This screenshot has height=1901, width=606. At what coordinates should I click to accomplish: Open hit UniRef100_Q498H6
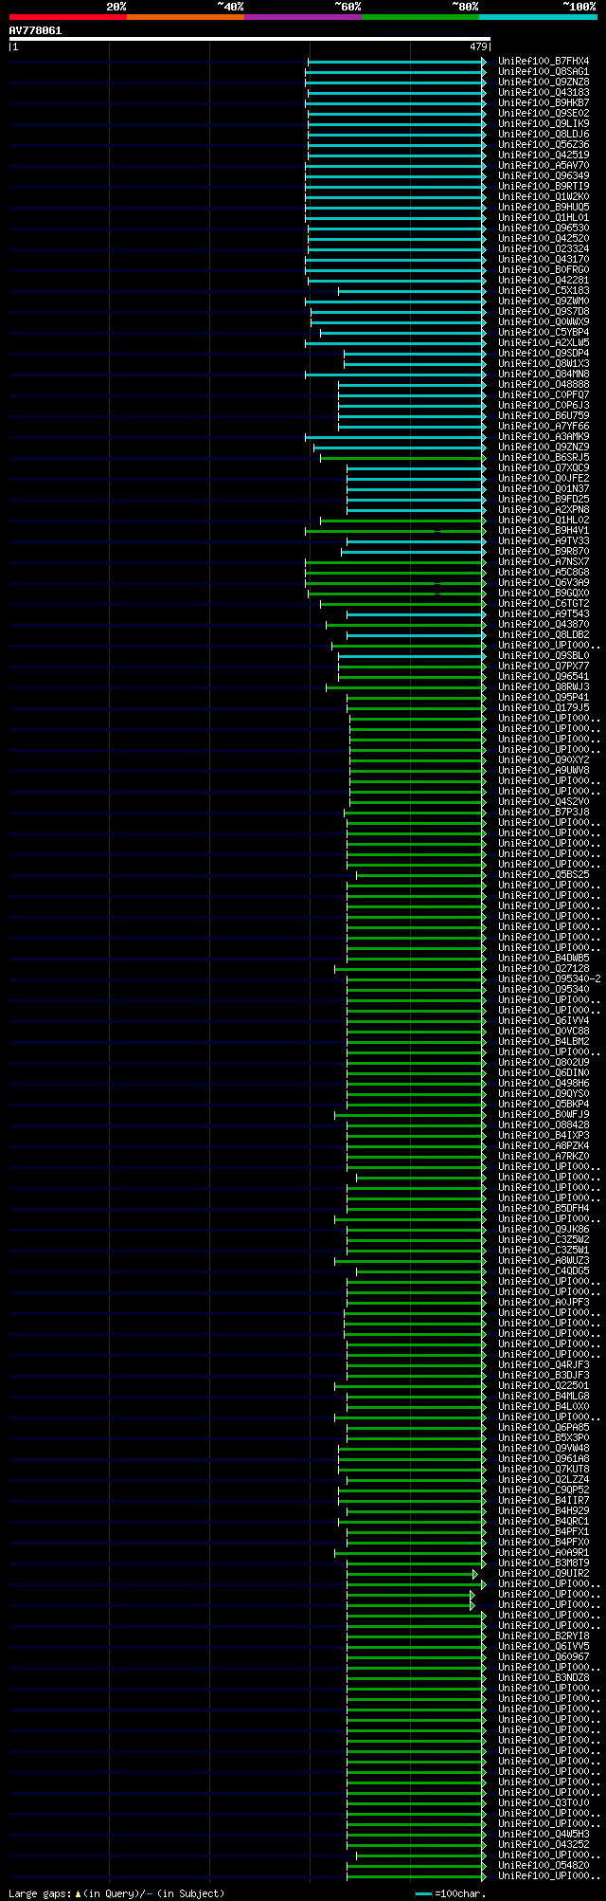(x=544, y=1083)
